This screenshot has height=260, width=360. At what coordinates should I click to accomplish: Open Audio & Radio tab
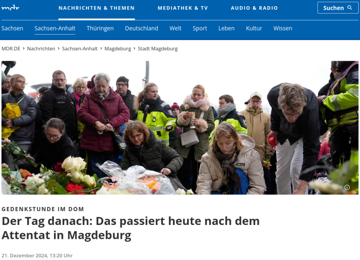tap(254, 8)
